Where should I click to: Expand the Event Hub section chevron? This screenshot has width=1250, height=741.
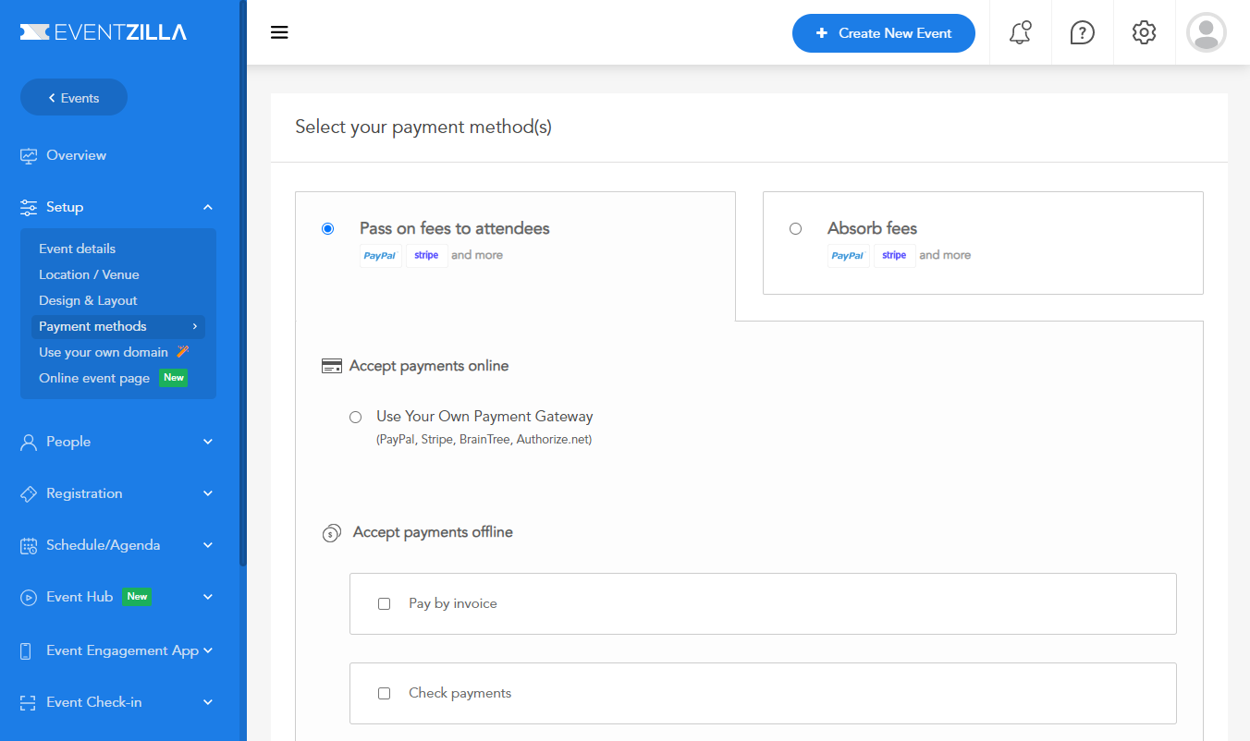coord(208,597)
